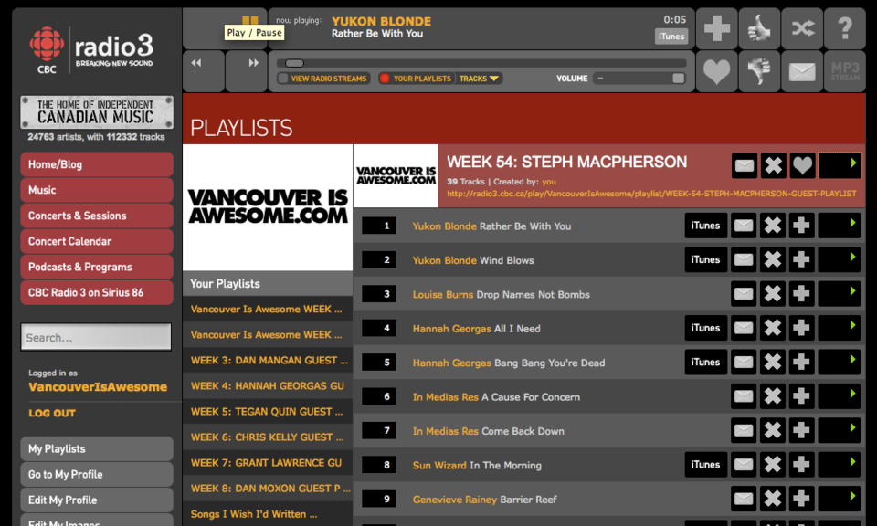Open VancouverIsAwesome user profile link
This screenshot has height=526, width=877.
pos(98,387)
